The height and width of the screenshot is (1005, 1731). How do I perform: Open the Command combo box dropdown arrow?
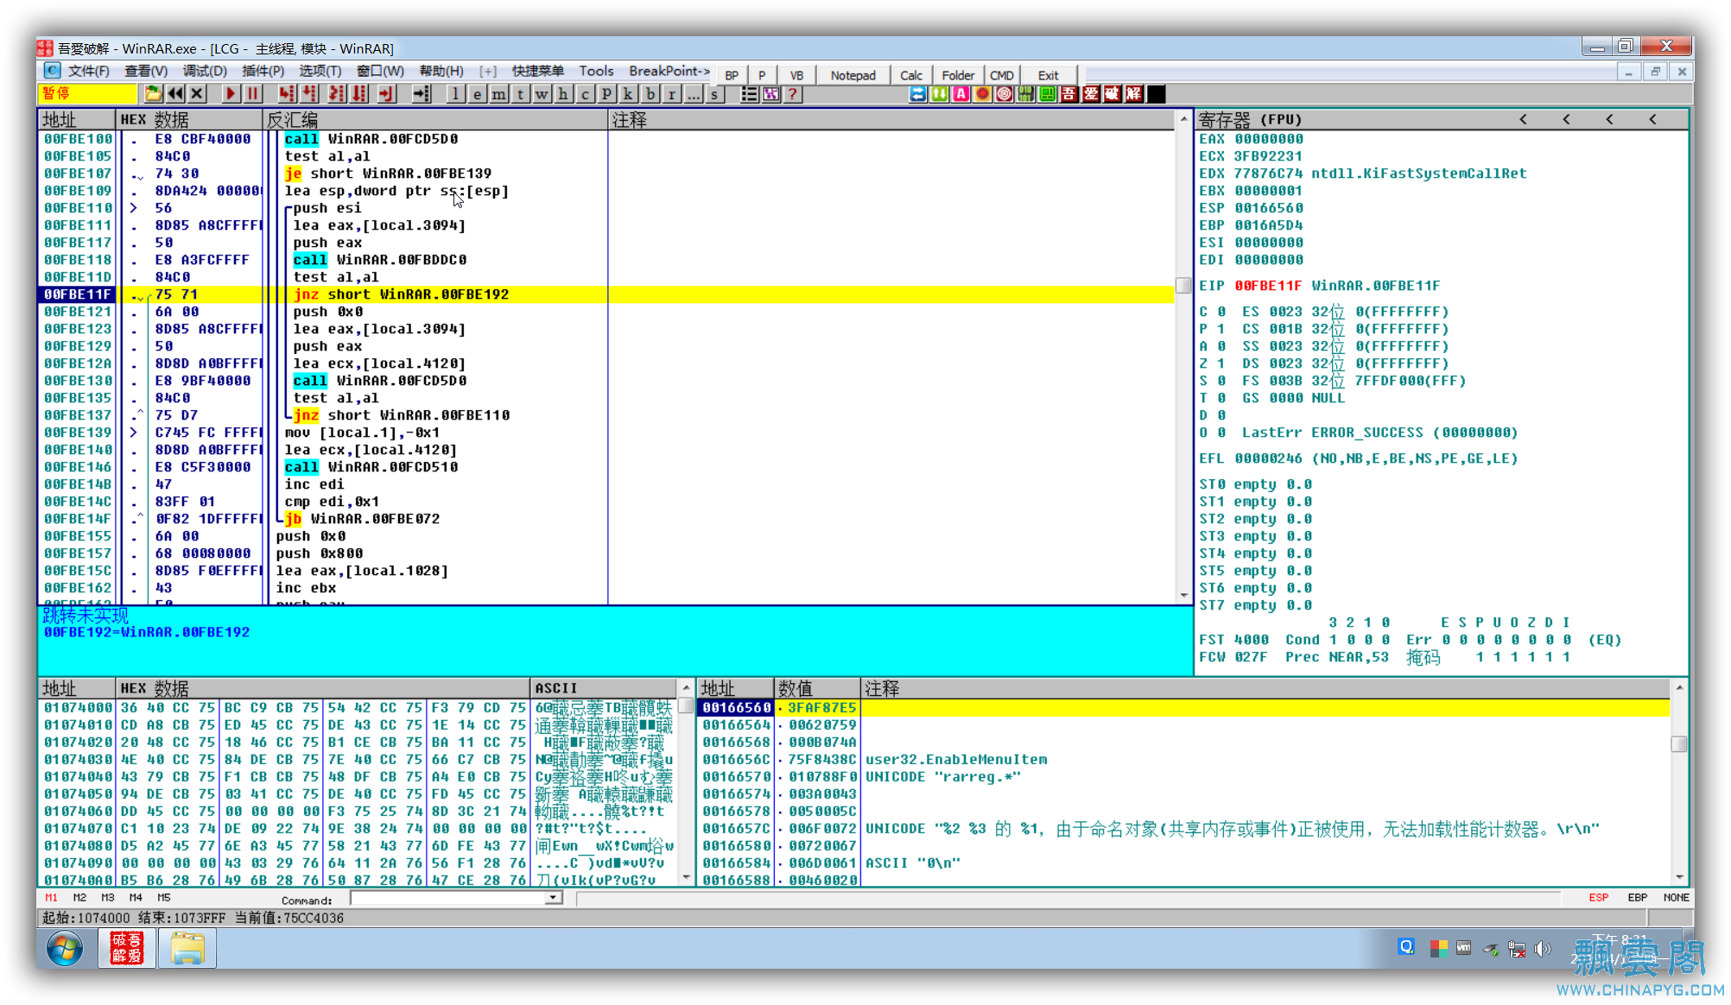point(553,898)
